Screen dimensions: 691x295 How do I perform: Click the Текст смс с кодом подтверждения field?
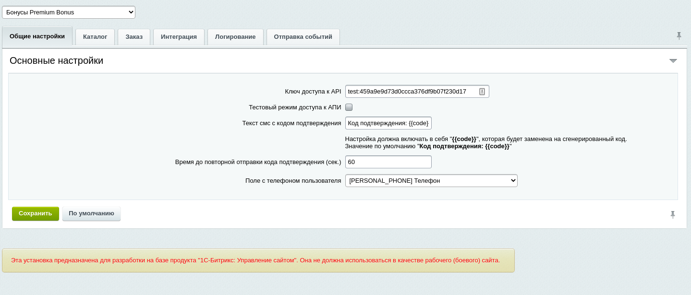pos(388,123)
